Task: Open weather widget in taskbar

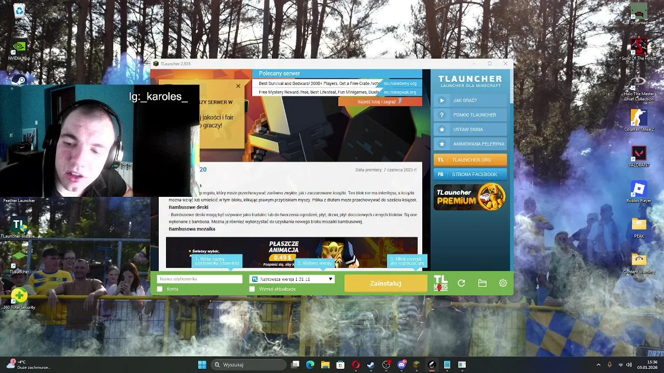Action: coord(29,365)
